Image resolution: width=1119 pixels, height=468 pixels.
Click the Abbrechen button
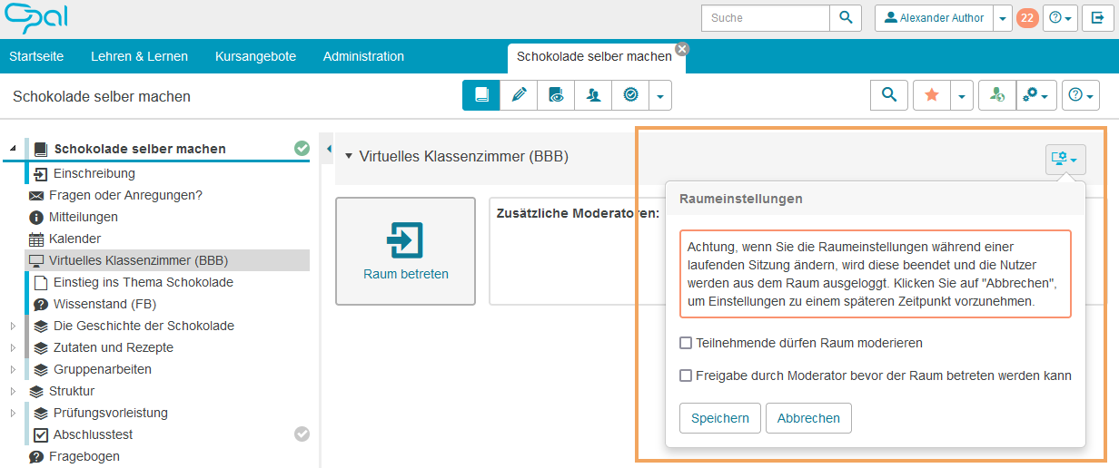(808, 418)
